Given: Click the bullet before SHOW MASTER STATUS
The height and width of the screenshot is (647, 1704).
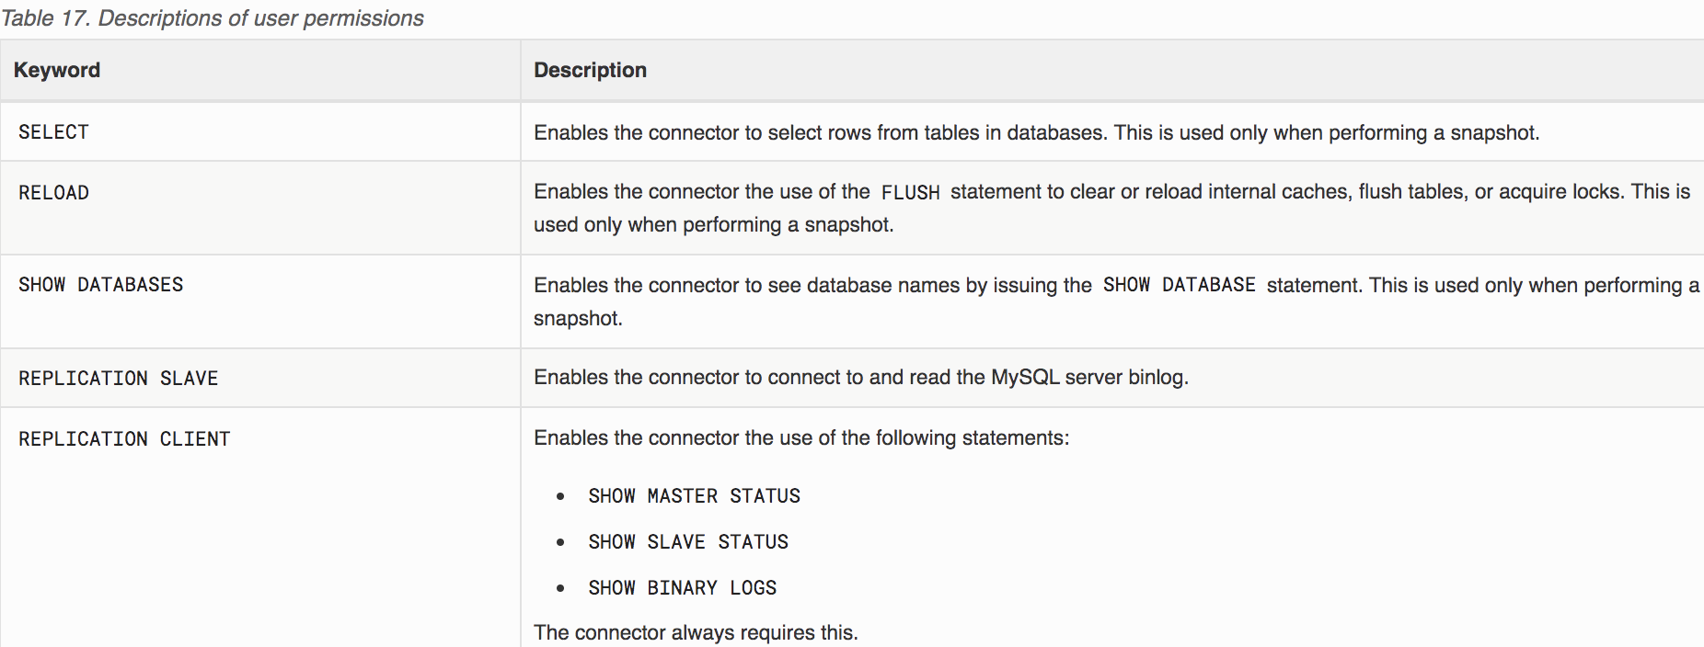Looking at the screenshot, I should click(560, 496).
